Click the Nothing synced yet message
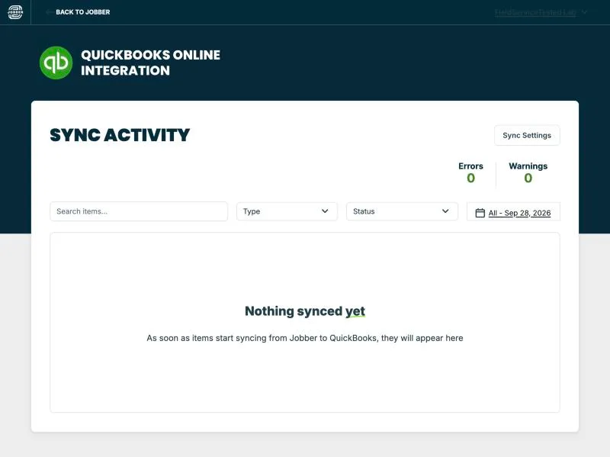The height and width of the screenshot is (457, 610). 305,311
